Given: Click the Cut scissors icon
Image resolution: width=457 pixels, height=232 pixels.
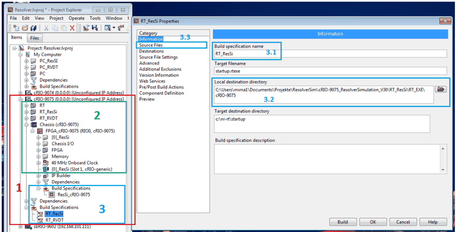Looking at the screenshot, I should 46,28.
